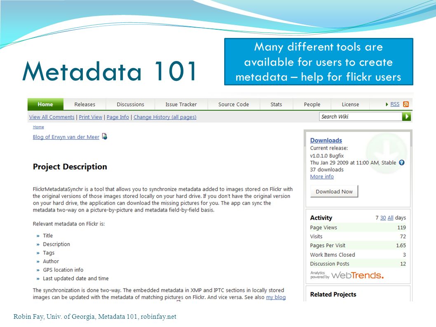Click the external link icon beside Erwyn's blog
Screen dimensions: 436x327
coord(105,136)
